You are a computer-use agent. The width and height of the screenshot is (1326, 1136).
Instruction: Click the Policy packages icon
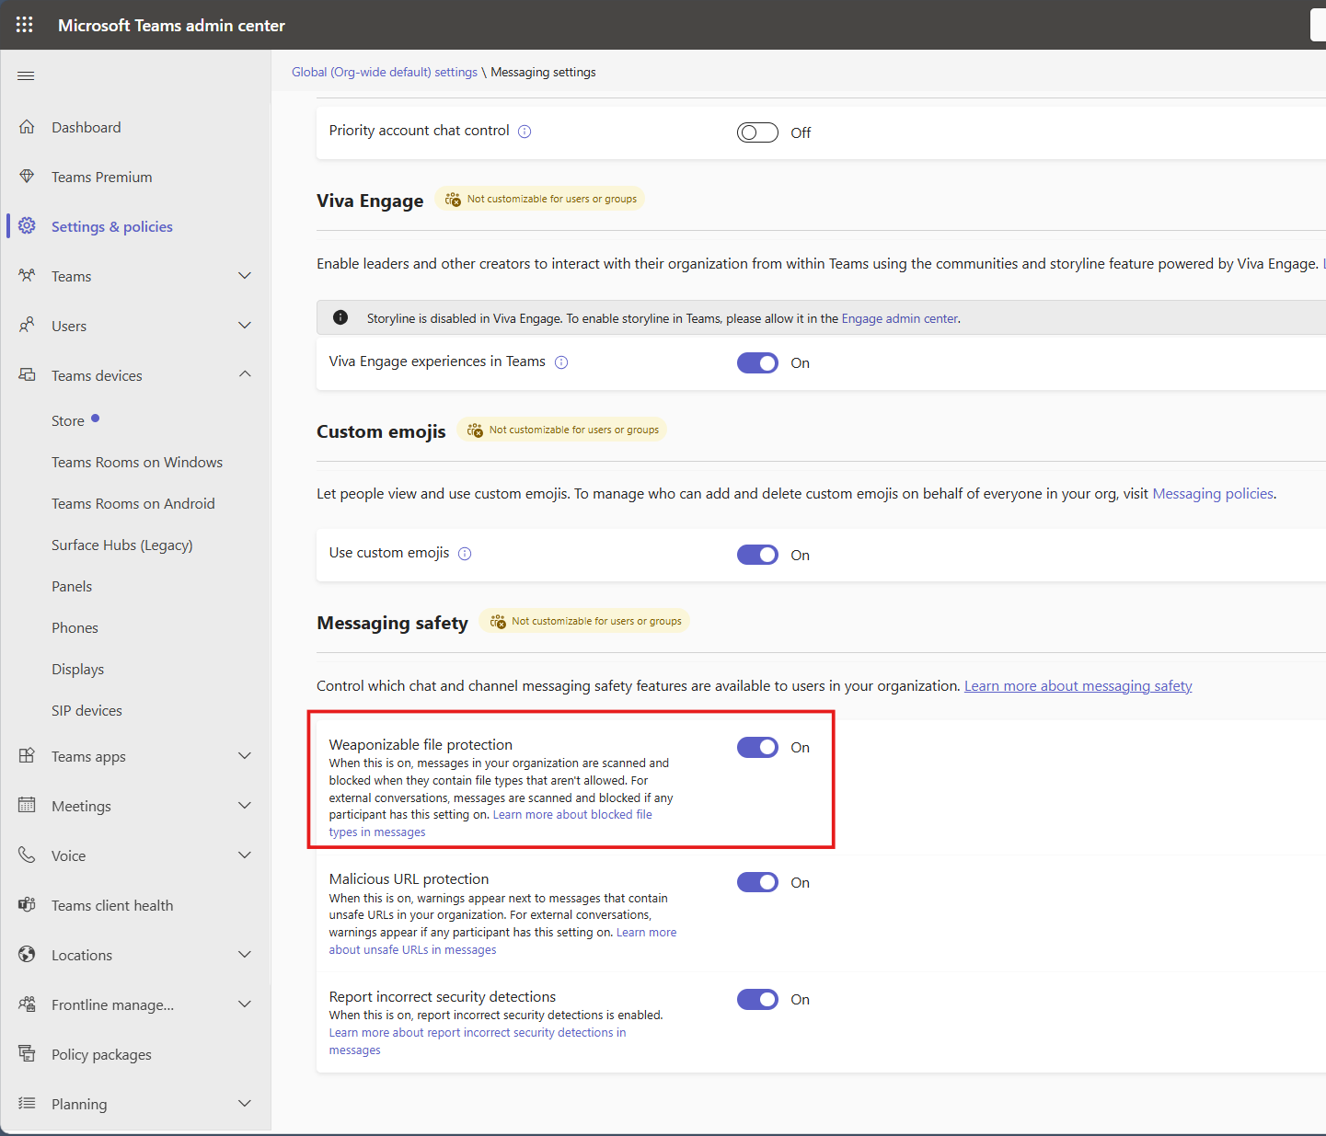click(27, 1054)
